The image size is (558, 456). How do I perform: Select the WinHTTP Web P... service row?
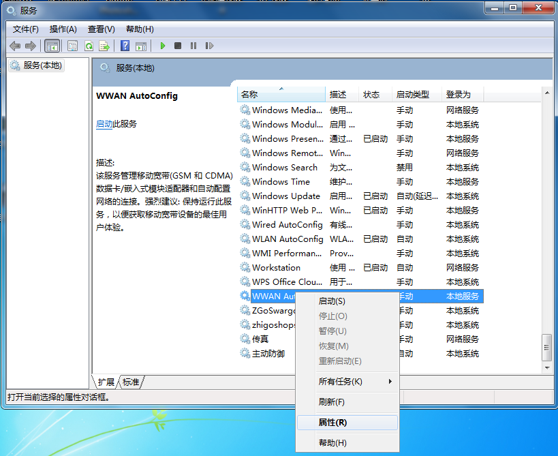pos(360,211)
